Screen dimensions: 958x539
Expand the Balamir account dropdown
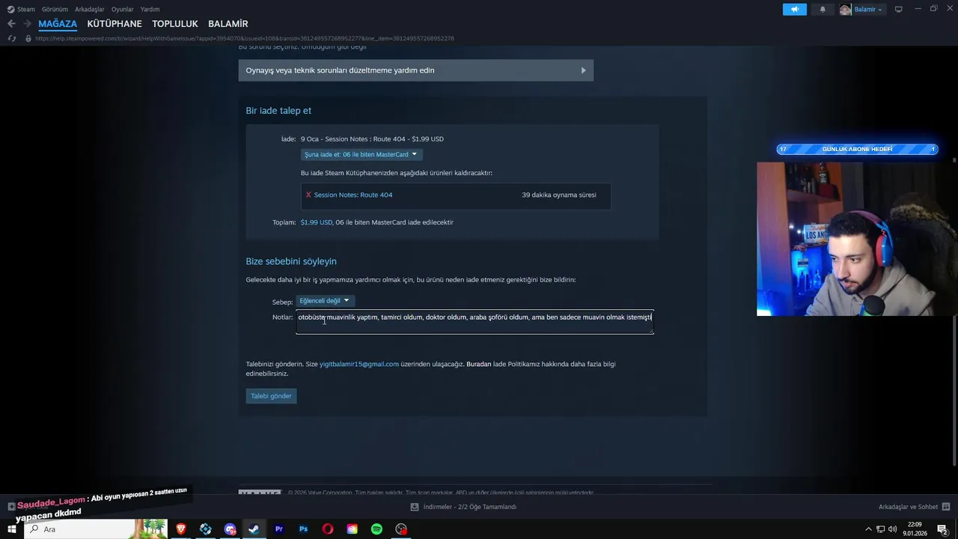click(868, 9)
